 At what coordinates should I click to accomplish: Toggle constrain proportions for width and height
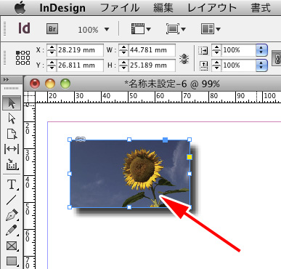click(184, 58)
